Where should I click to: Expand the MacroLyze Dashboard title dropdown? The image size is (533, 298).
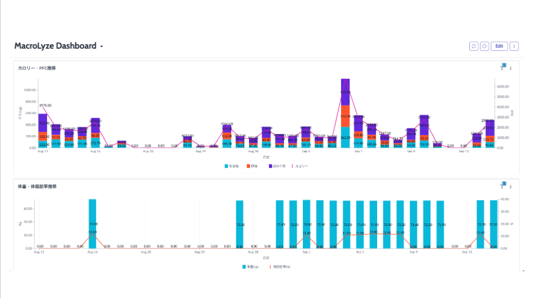tap(101, 47)
